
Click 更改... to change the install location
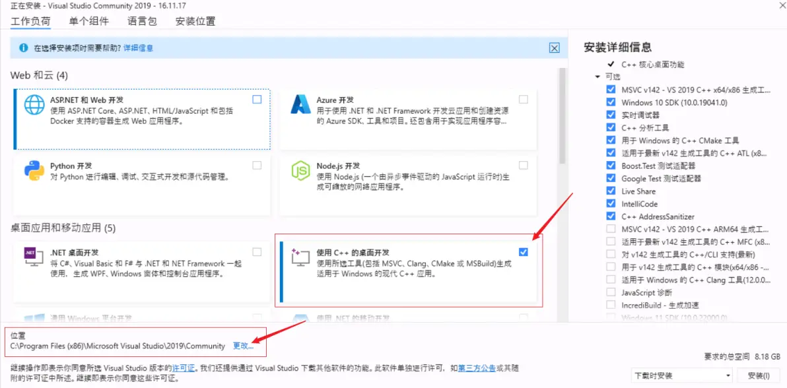point(244,346)
